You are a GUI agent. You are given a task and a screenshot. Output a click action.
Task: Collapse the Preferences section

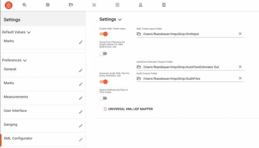(x=25, y=60)
